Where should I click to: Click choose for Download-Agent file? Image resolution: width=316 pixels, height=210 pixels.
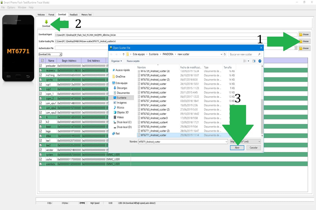pos(304,34)
